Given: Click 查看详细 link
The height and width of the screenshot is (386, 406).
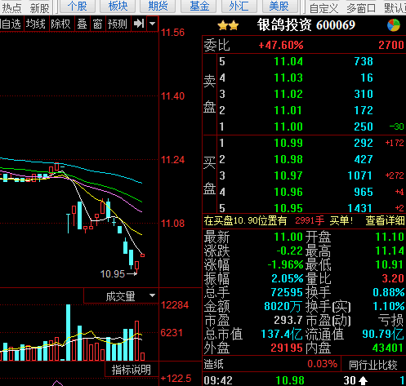Looking at the screenshot, I should tap(385, 220).
